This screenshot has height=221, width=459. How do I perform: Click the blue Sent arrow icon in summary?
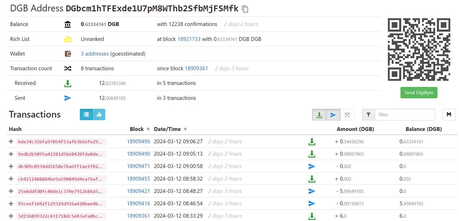pos(68,98)
